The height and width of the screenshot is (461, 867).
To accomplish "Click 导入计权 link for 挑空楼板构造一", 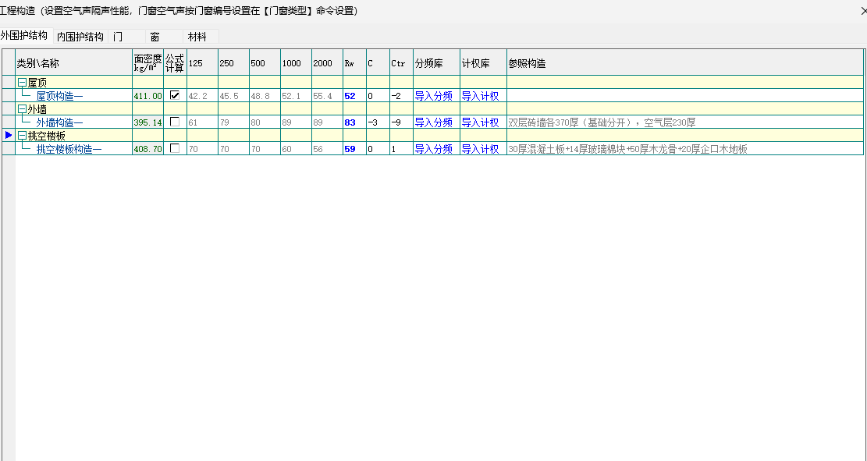I will click(480, 149).
